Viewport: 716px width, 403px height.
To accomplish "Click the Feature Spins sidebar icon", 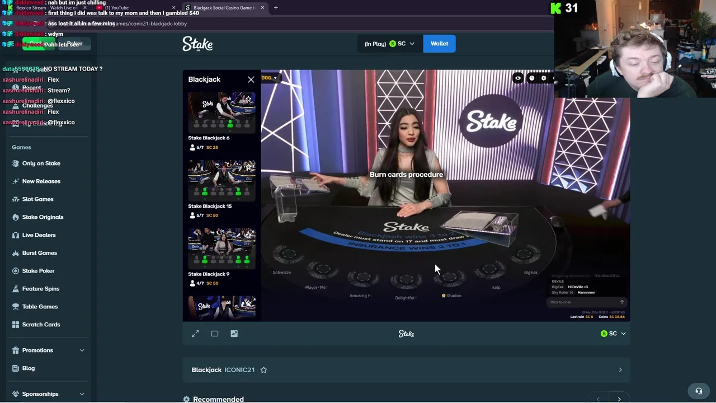I will click(x=16, y=289).
